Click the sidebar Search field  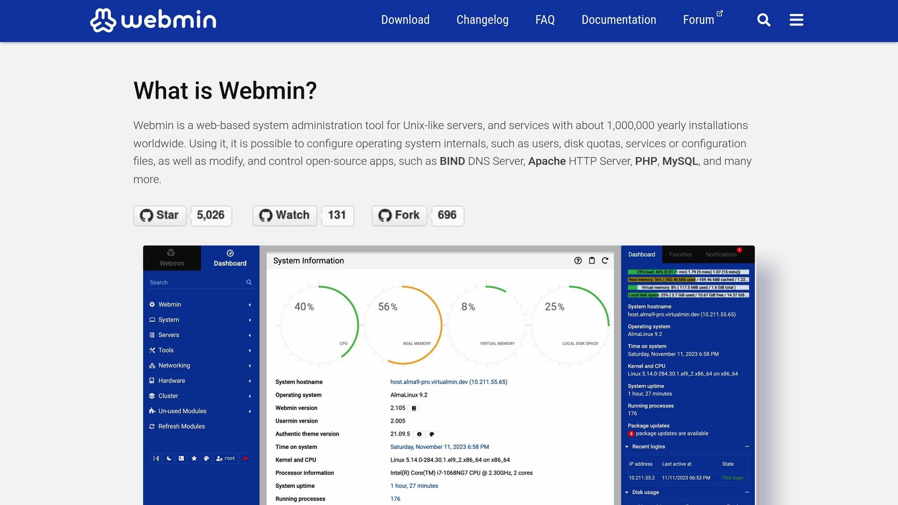click(x=200, y=282)
